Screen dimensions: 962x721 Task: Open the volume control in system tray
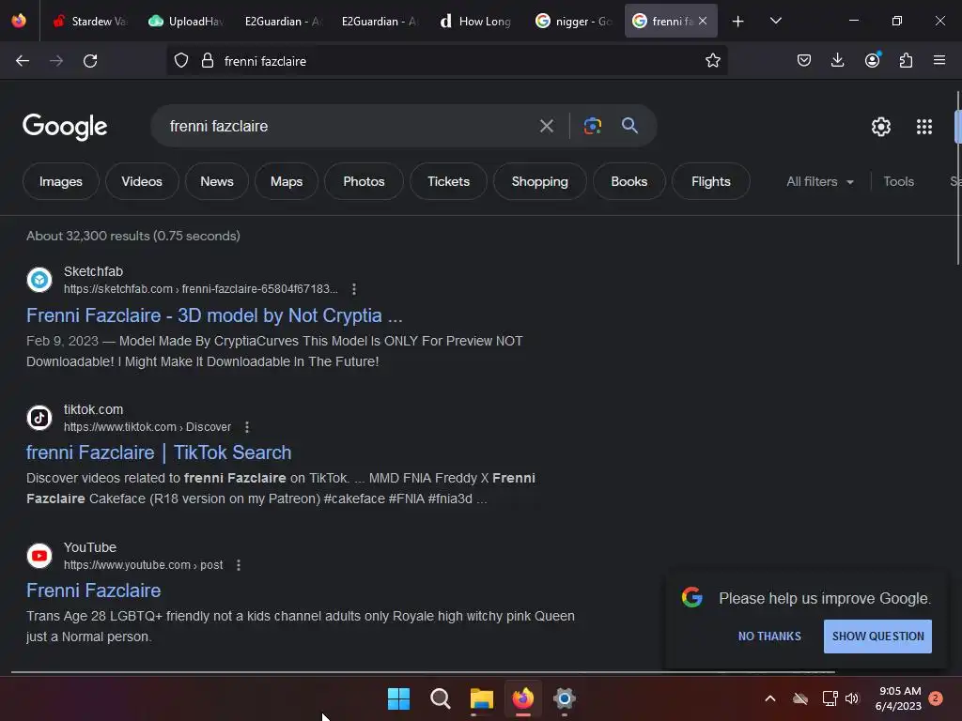(x=852, y=698)
